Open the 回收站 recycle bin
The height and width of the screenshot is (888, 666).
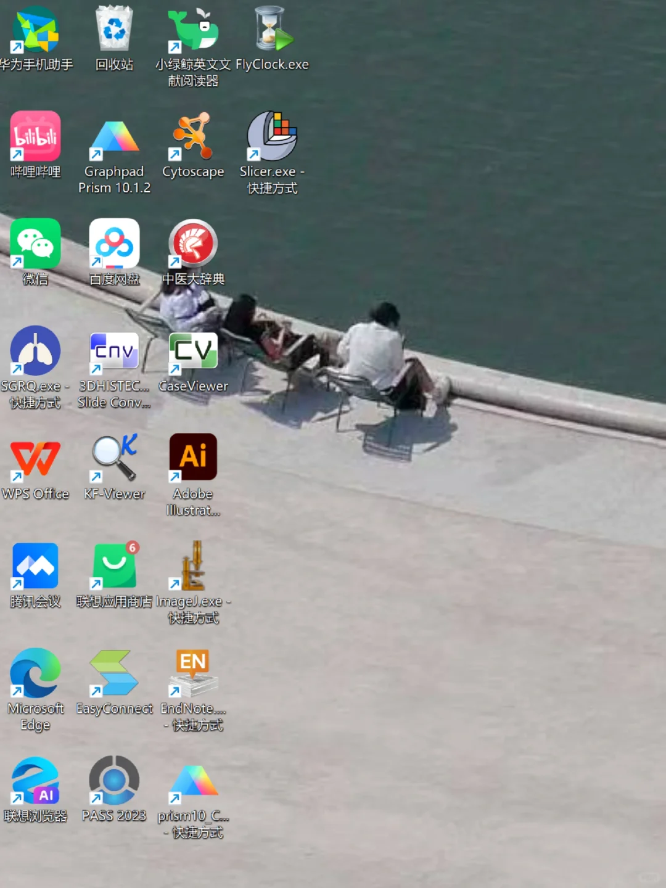click(x=114, y=28)
